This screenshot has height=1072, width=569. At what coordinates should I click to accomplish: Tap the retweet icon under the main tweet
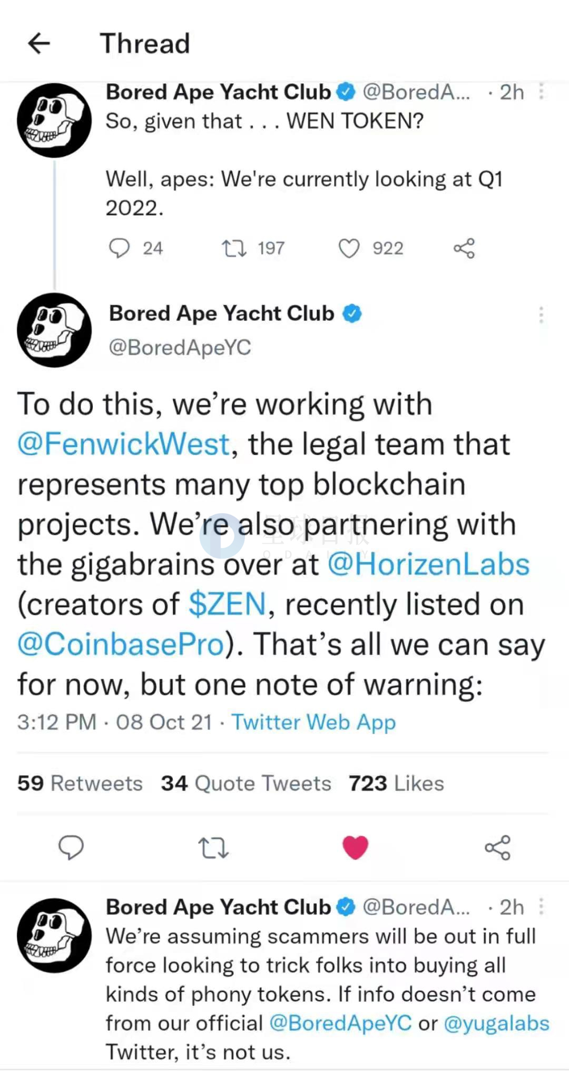(213, 847)
